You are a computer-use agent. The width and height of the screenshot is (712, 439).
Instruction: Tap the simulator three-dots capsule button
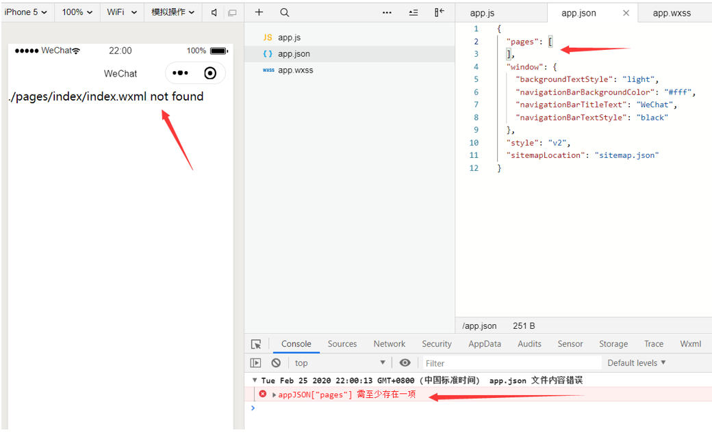click(x=180, y=73)
